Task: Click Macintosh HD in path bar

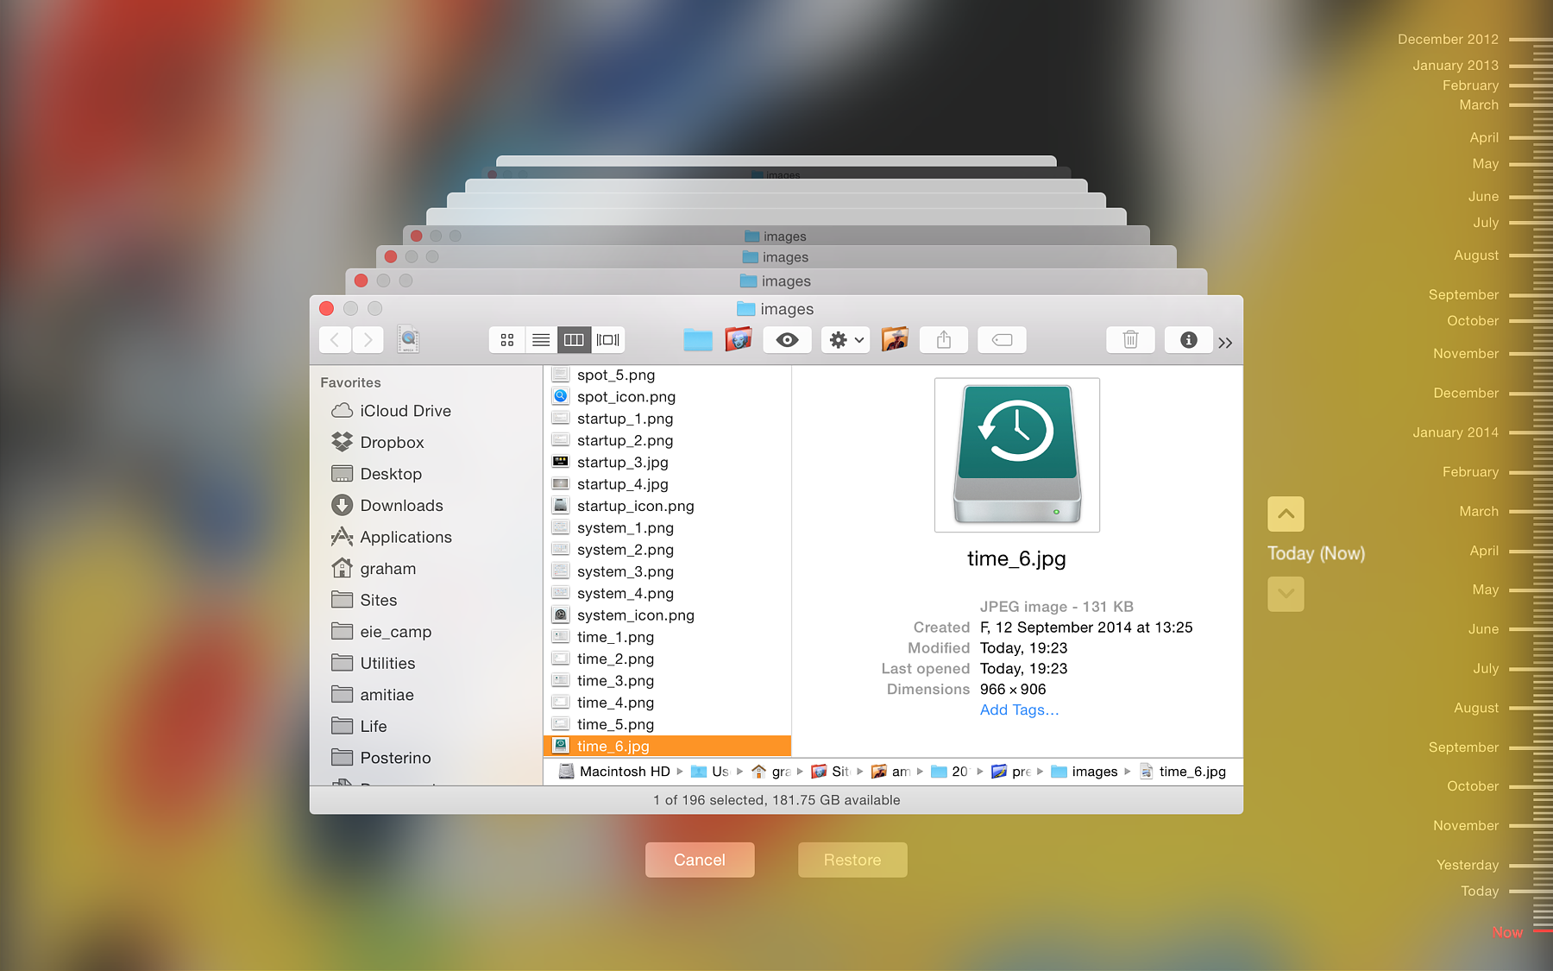Action: 614,772
